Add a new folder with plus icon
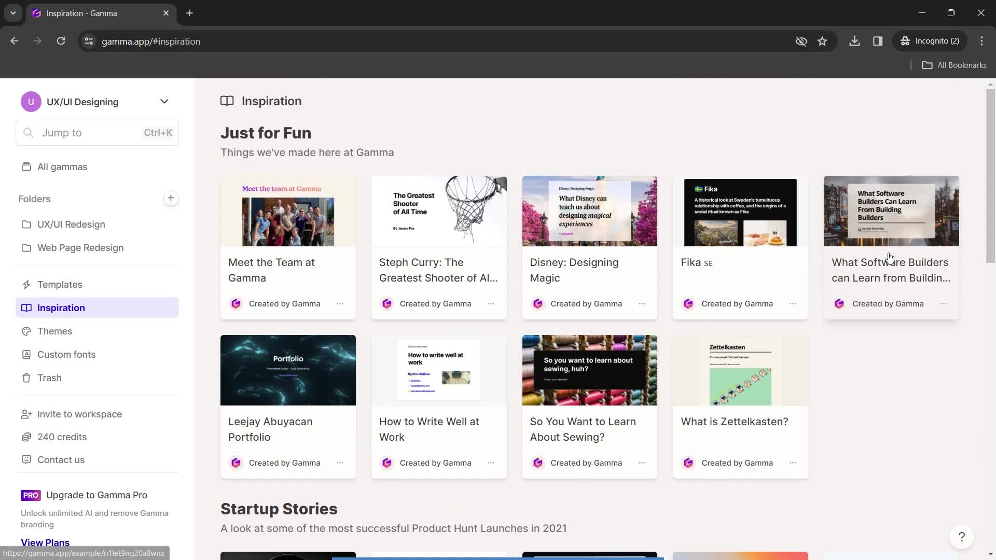This screenshot has width=996, height=560. tap(171, 198)
